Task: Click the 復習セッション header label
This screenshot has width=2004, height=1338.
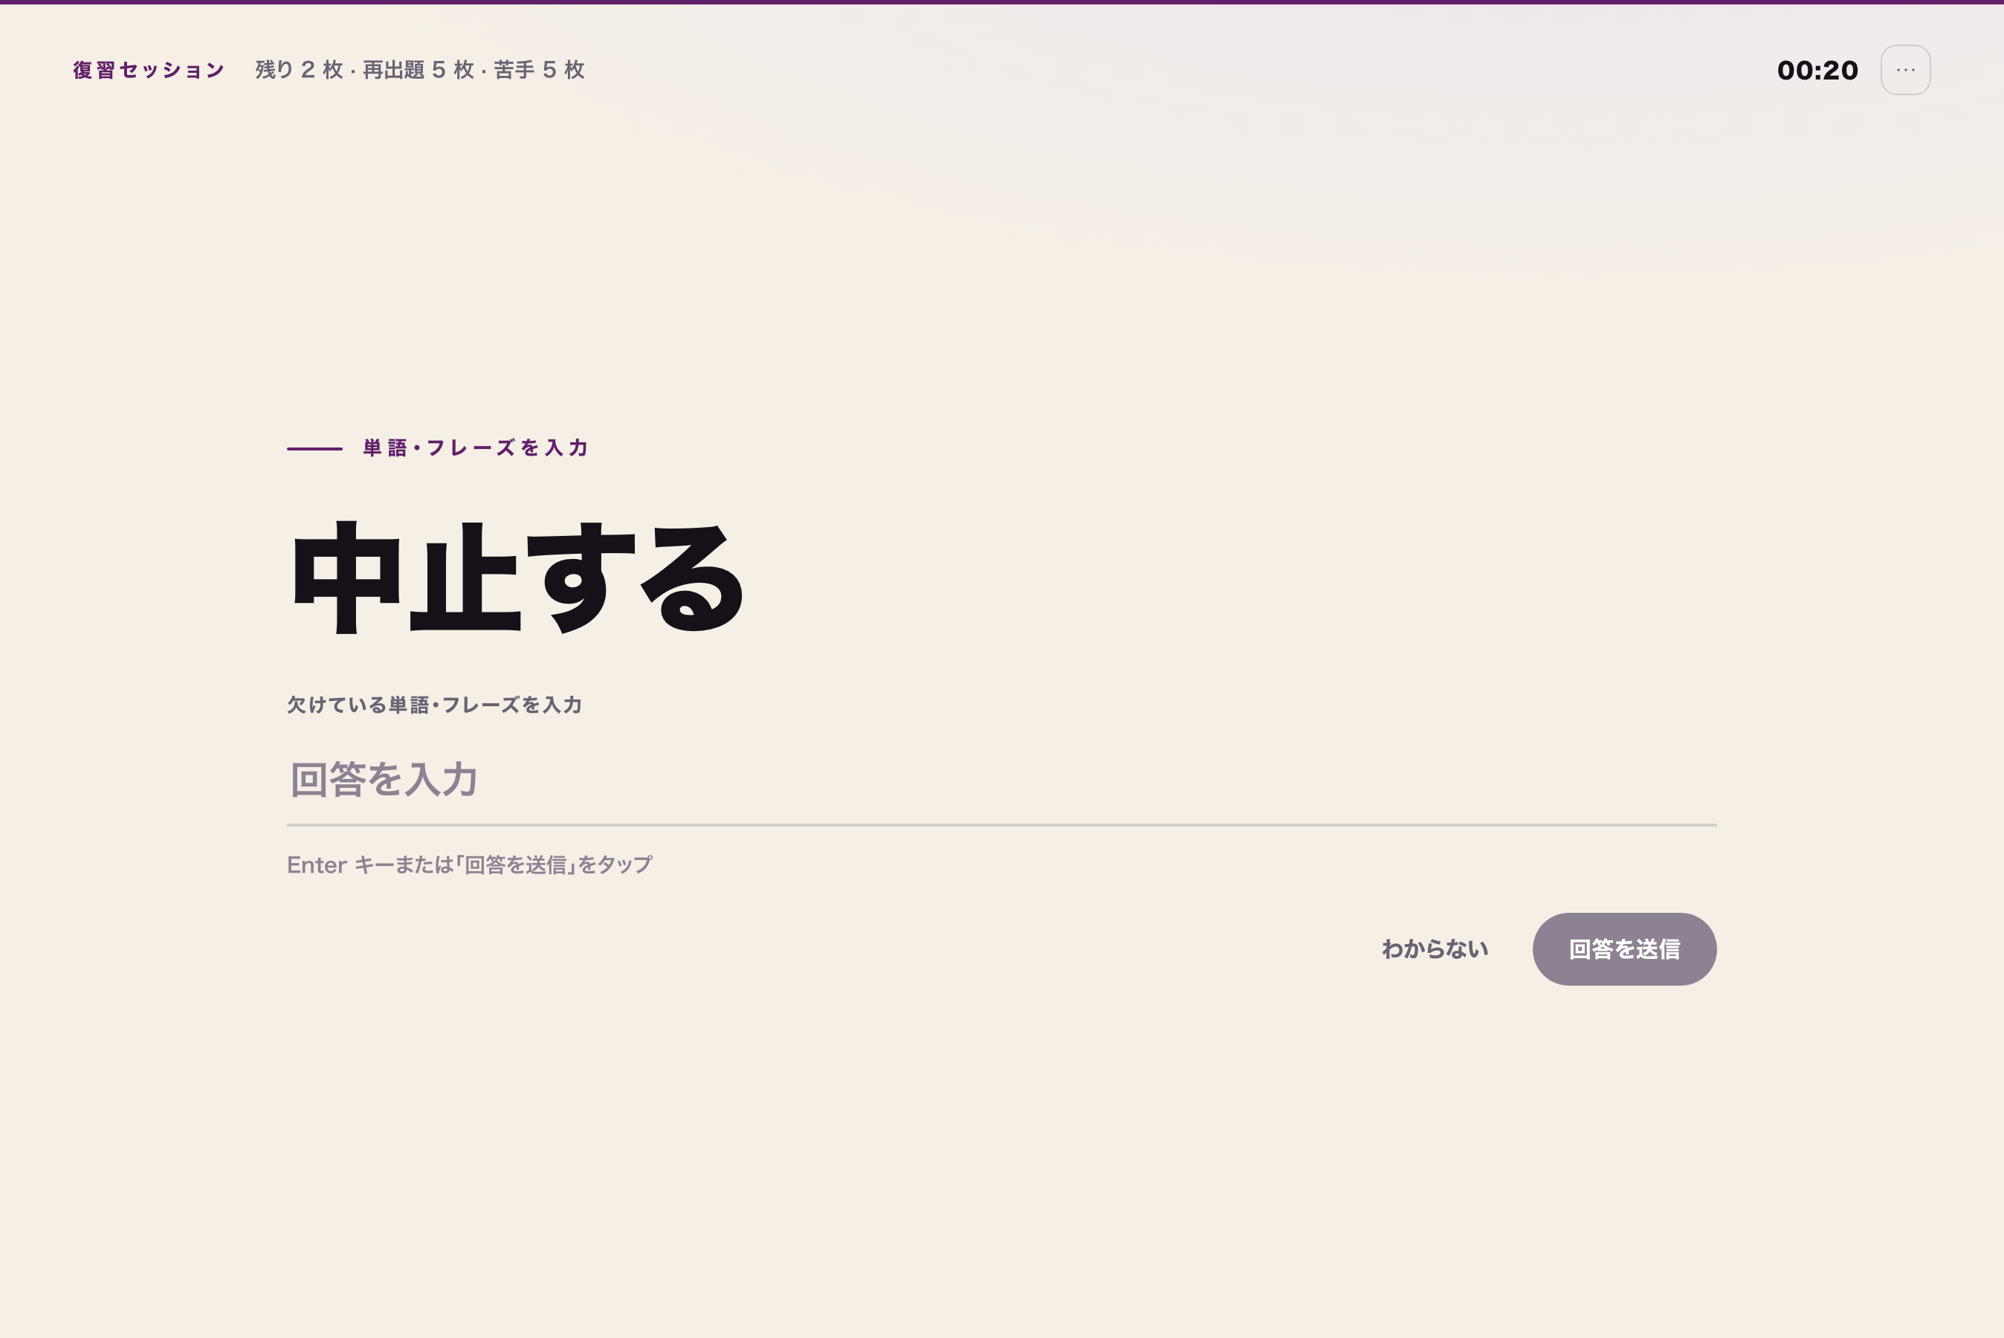Action: click(149, 70)
